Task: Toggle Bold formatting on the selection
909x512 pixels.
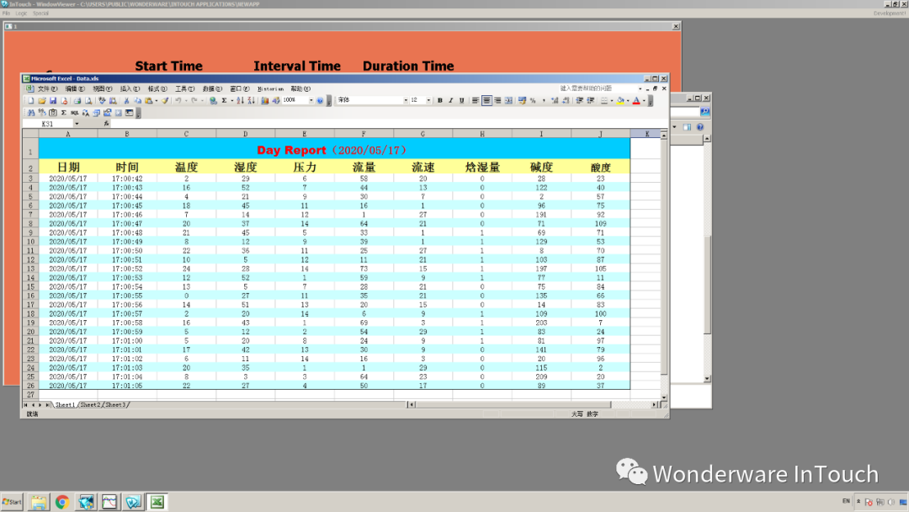Action: tap(440, 101)
